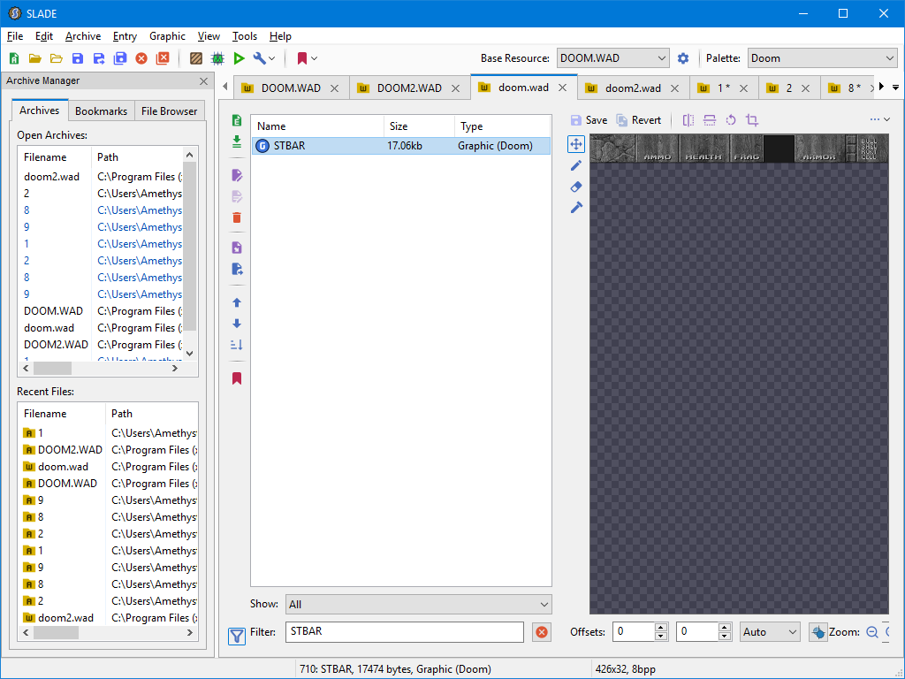Viewport: 905px width, 679px height.
Task: Run the archive with green play icon
Action: [239, 58]
